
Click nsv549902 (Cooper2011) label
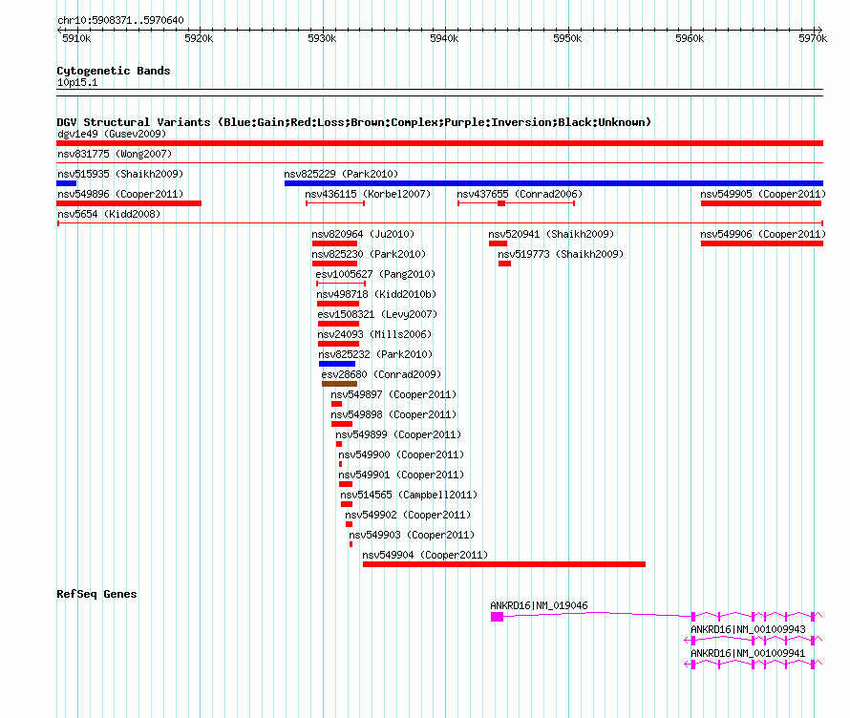click(x=408, y=515)
